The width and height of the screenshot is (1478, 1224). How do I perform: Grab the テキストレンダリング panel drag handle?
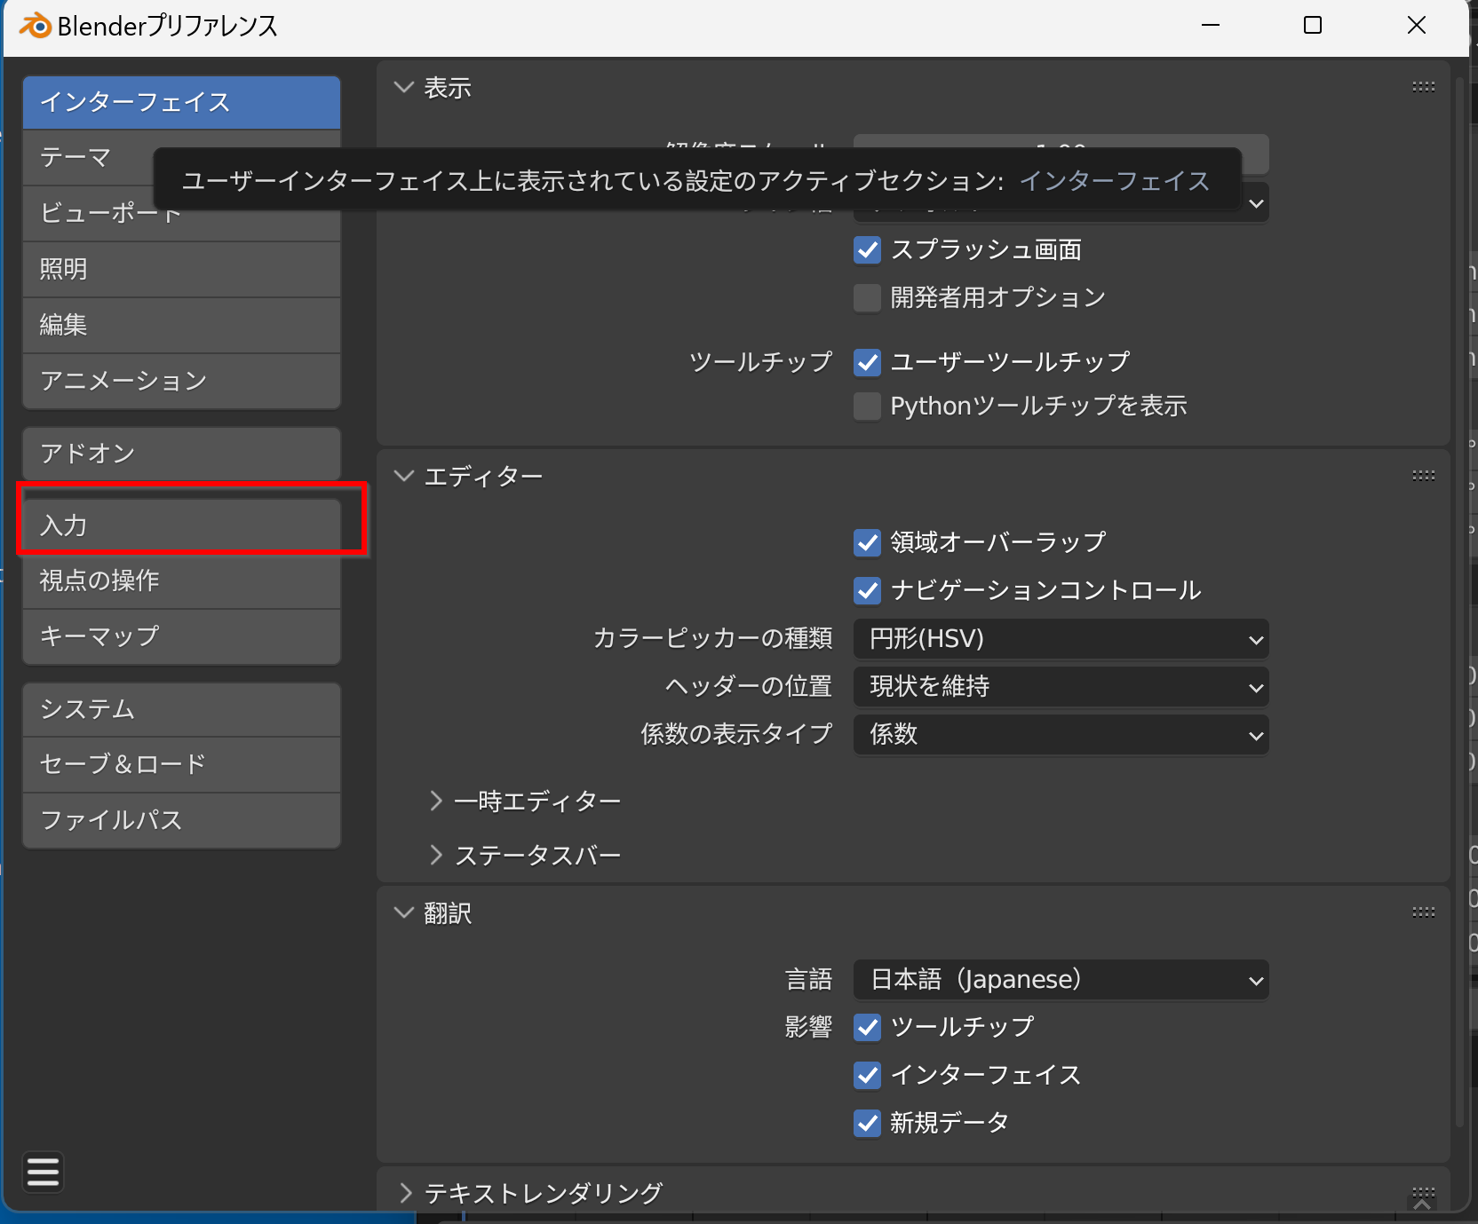[x=1423, y=1192]
